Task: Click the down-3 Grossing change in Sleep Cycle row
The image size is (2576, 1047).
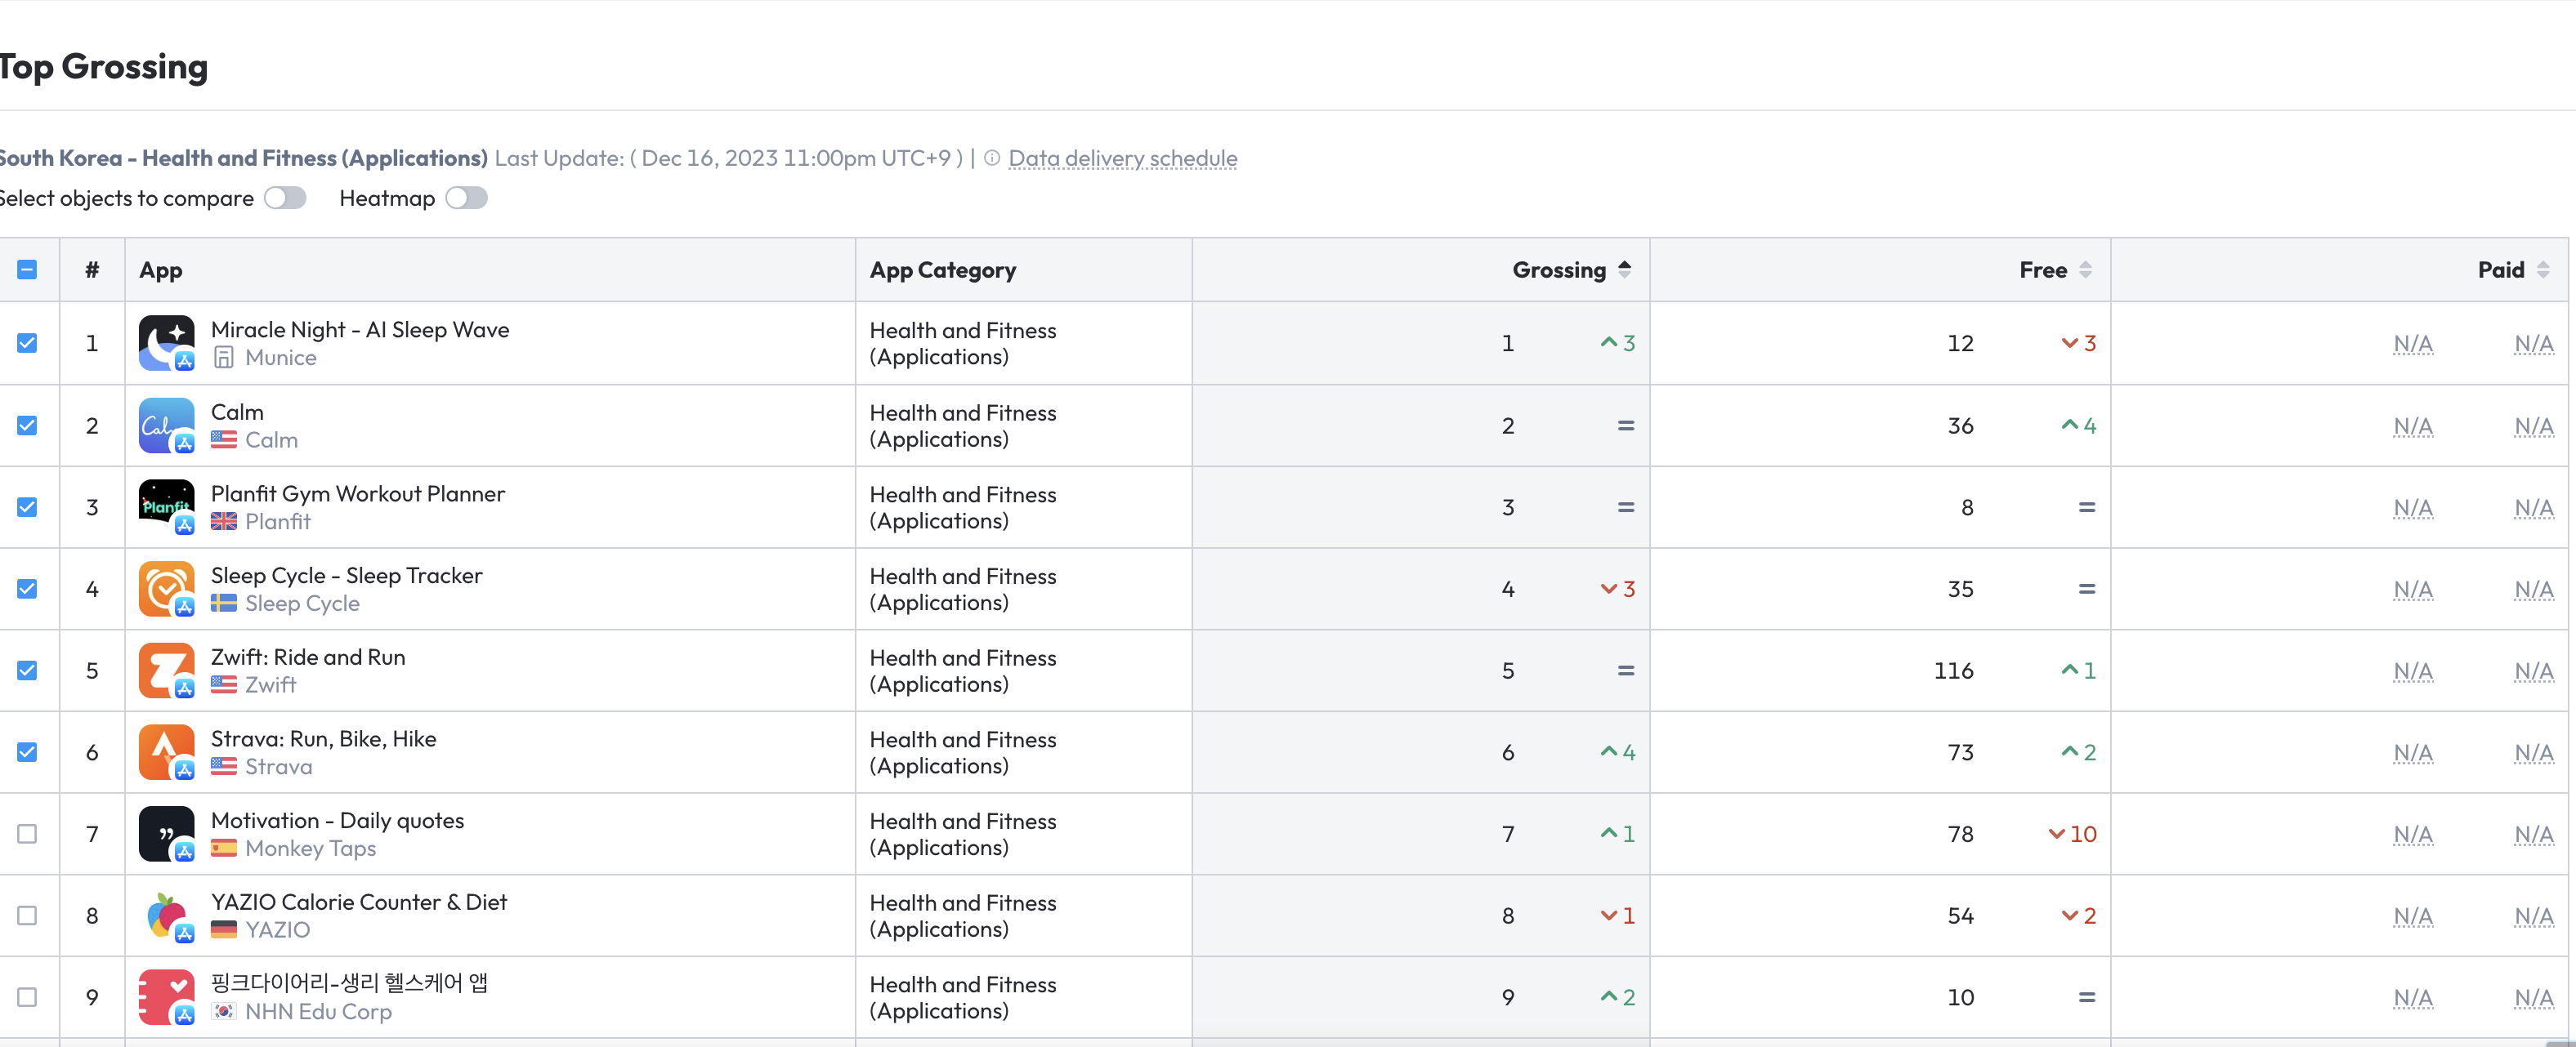Action: 1618,590
